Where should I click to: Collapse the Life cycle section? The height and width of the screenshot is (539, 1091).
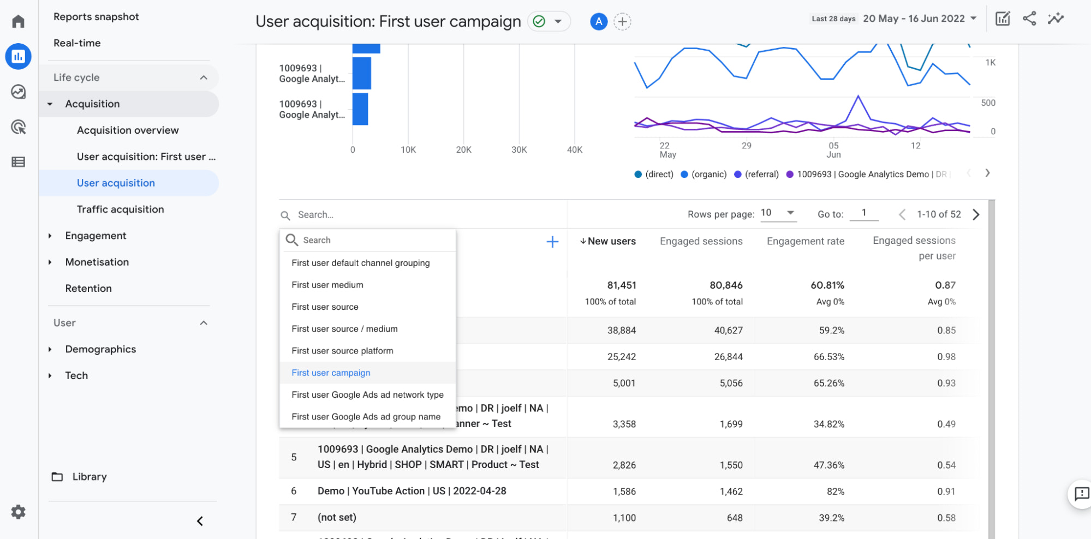pos(204,77)
